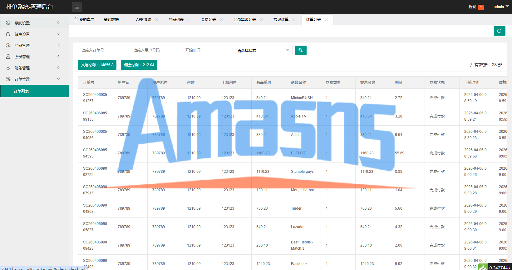Click the 站点设置 icon in sidebar
Viewport: 512px width, 270px height.
(8, 34)
